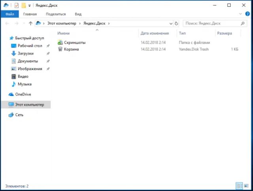Image resolution: width=253 pixels, height=191 pixels.
Task: Click the Yandex.Disk icon in address bar
Action: 38,23
